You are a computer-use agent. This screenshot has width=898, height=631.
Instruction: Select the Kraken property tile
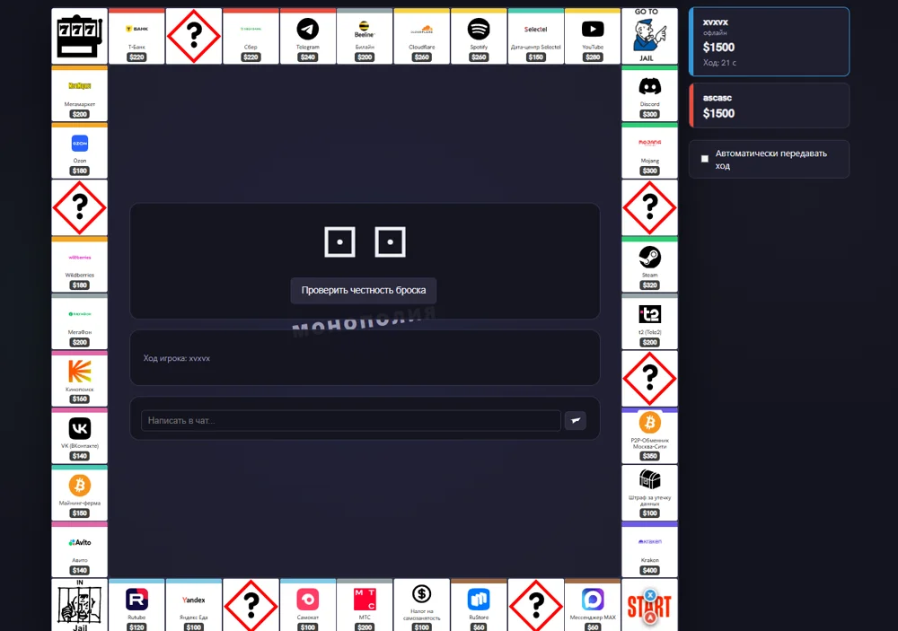649,549
